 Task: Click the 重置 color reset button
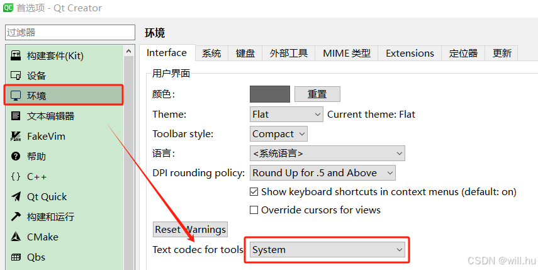pyautogui.click(x=317, y=94)
